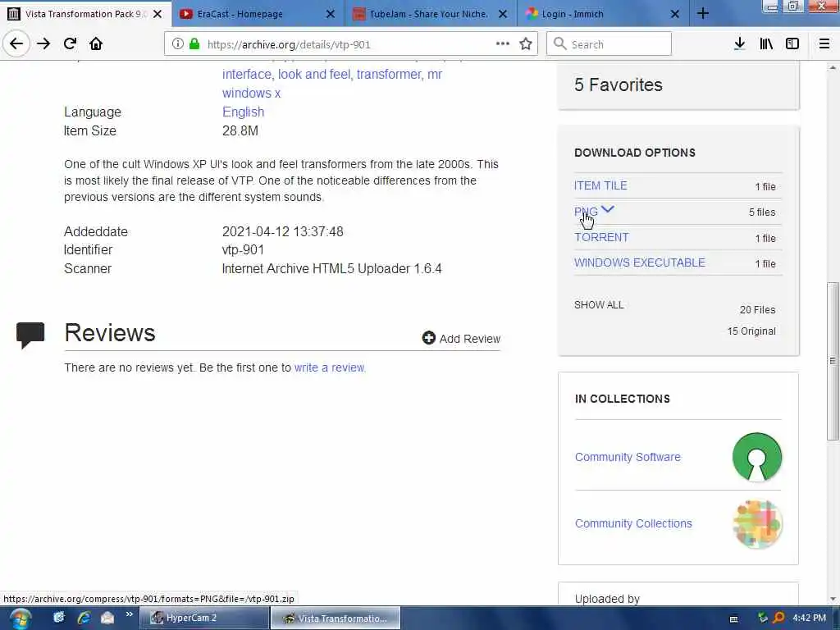The width and height of the screenshot is (840, 630).
Task: Expand the PNG files dropdown chevron
Action: pyautogui.click(x=608, y=209)
